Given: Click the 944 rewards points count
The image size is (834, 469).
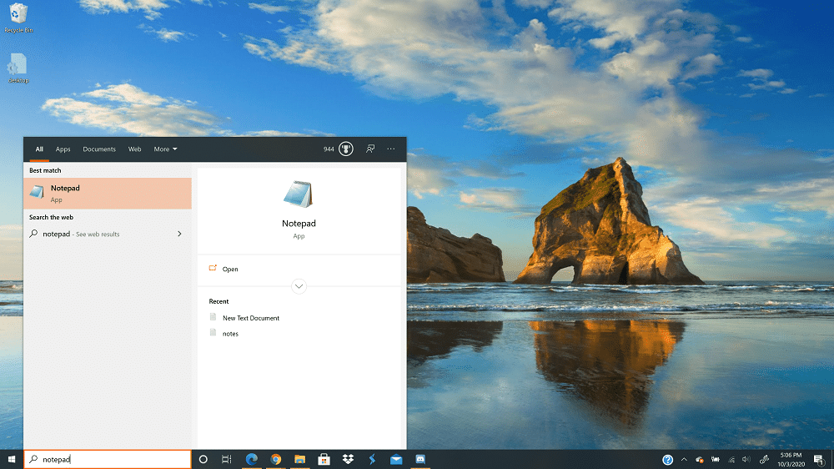Looking at the screenshot, I should tap(329, 149).
